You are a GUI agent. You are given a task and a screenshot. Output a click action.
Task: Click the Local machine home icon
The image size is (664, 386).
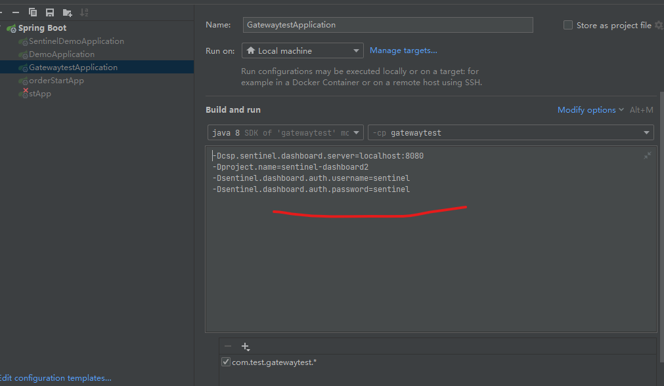coord(251,50)
